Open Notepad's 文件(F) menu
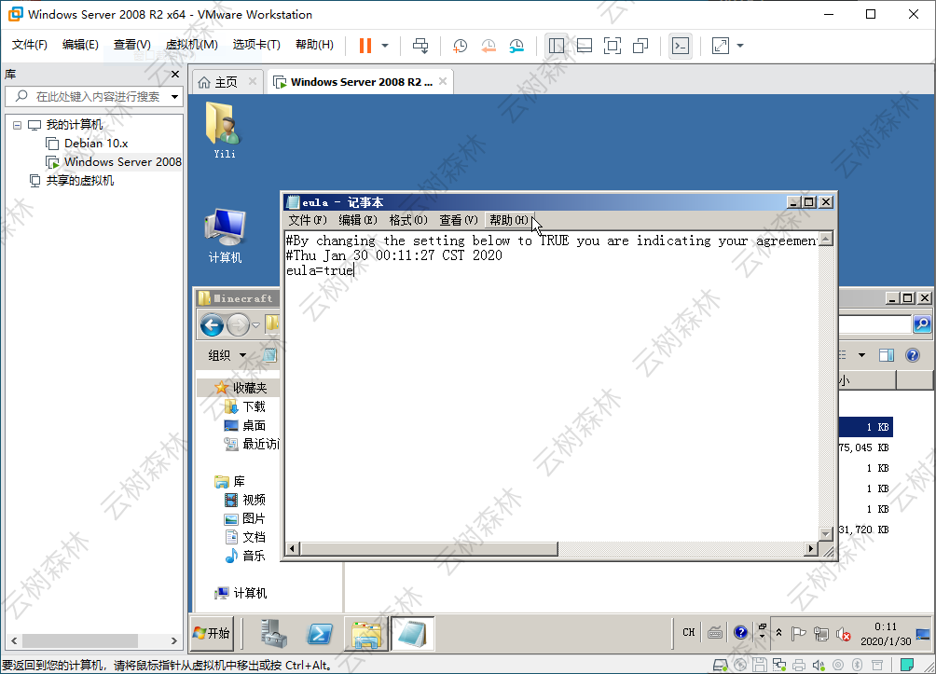The height and width of the screenshot is (674, 936). click(308, 220)
